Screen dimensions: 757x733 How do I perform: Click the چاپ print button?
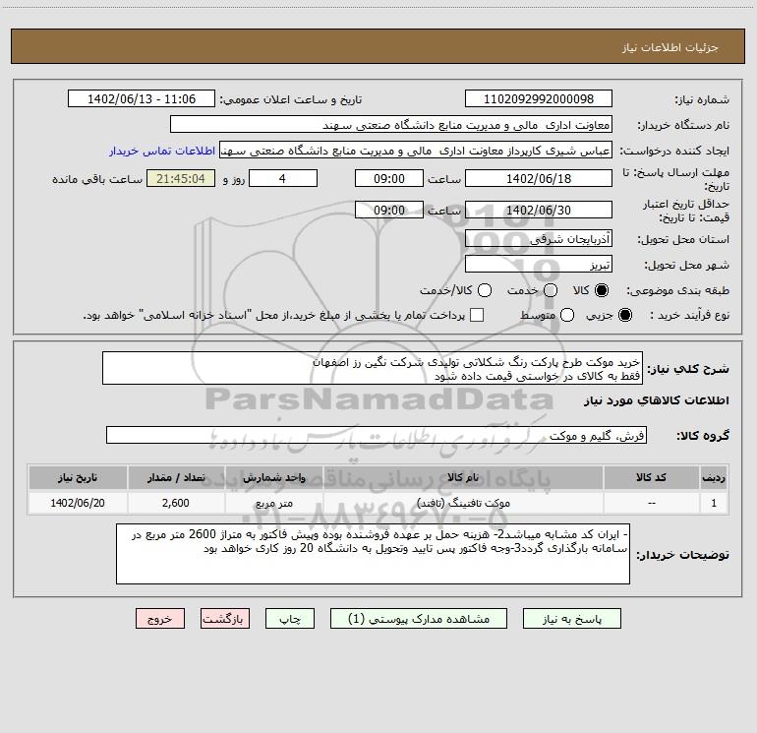click(x=290, y=619)
